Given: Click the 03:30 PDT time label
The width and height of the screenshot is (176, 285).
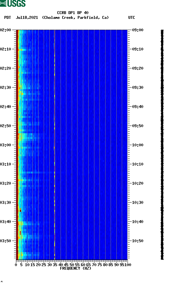Looking at the screenshot, I should [6, 203].
